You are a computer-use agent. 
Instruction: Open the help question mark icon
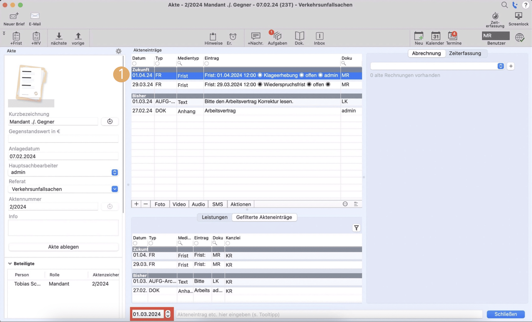[526, 5]
